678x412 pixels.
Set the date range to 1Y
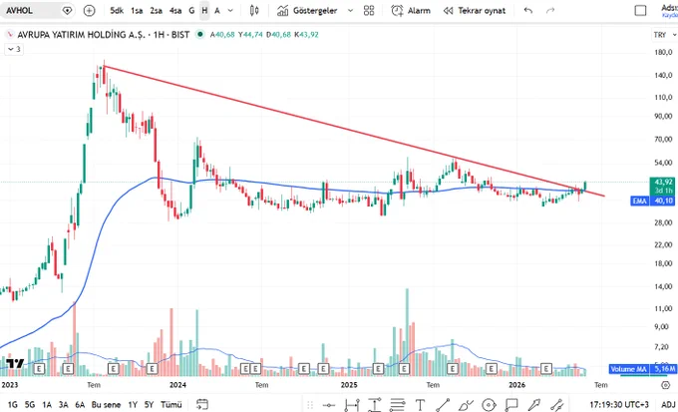[x=133, y=405]
